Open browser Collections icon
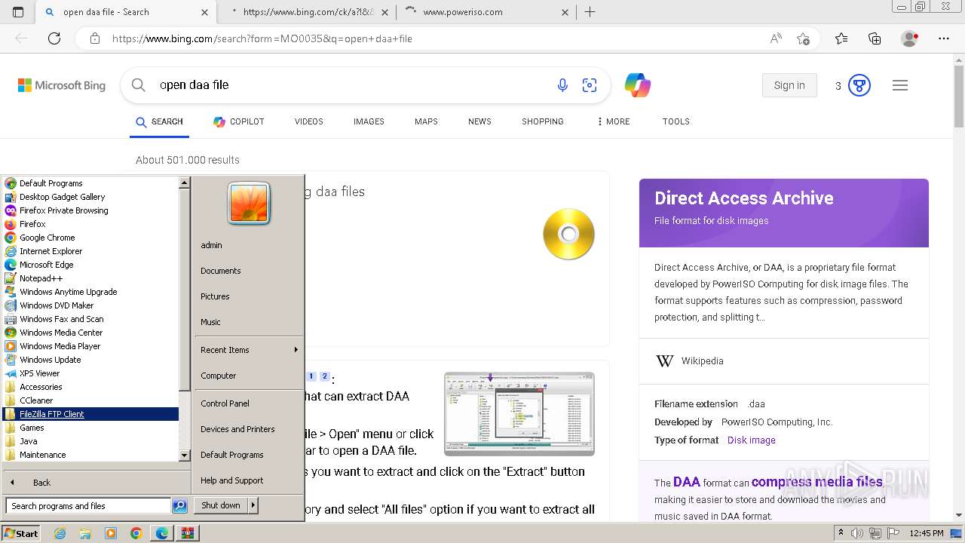 click(x=875, y=38)
